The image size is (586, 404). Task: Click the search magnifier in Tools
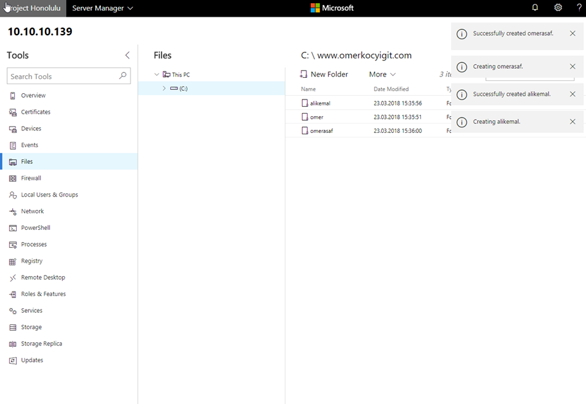point(123,76)
